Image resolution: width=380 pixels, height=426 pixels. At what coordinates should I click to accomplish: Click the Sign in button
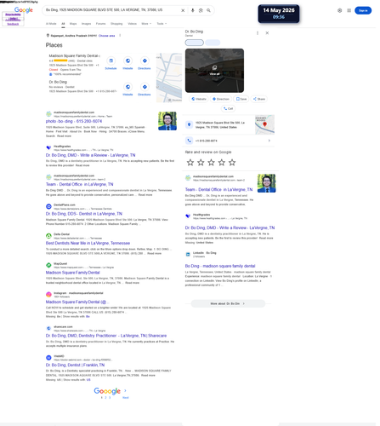coord(363,10)
